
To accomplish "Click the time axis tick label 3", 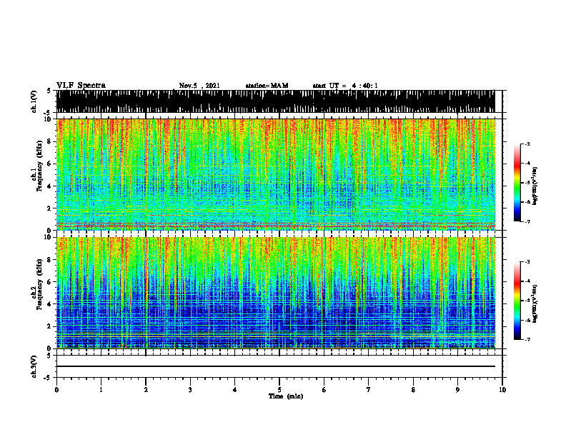I will point(190,390).
